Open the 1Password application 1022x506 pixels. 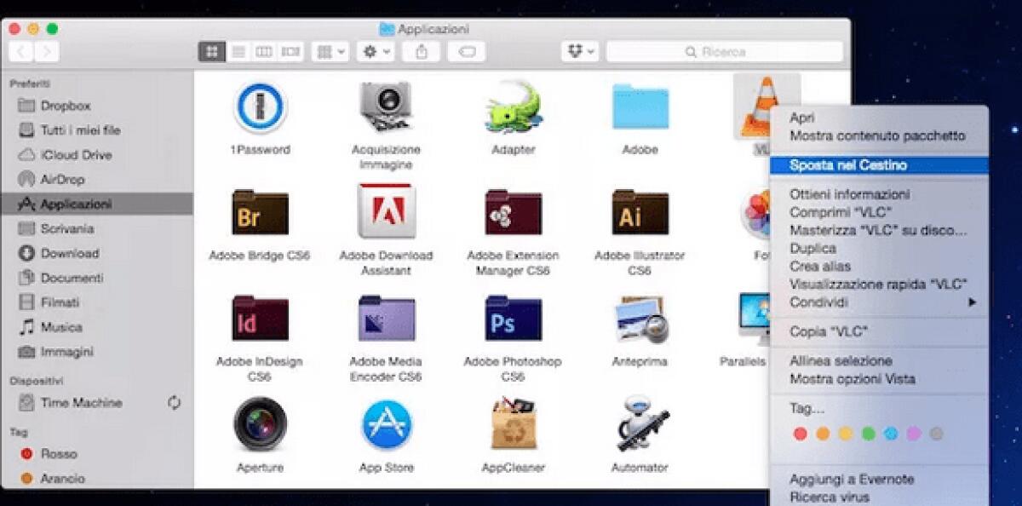coord(260,106)
